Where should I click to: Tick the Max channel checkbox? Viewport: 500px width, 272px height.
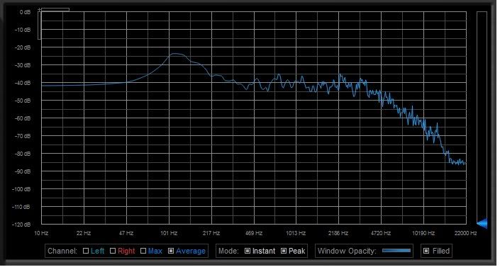pyautogui.click(x=143, y=251)
